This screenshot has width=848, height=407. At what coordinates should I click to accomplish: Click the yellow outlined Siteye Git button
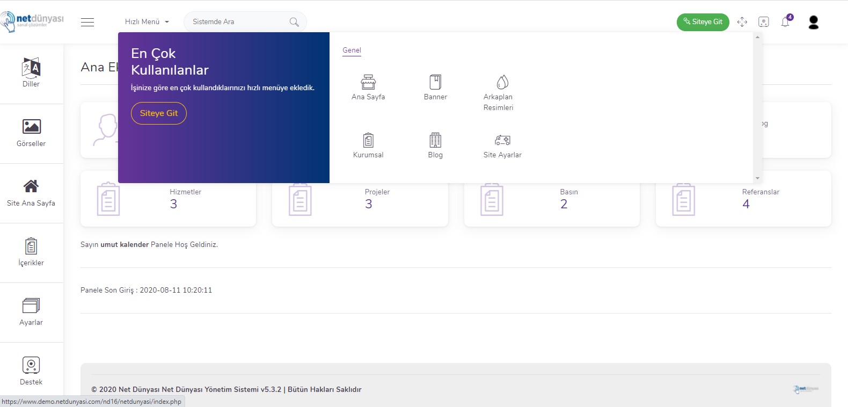[159, 113]
